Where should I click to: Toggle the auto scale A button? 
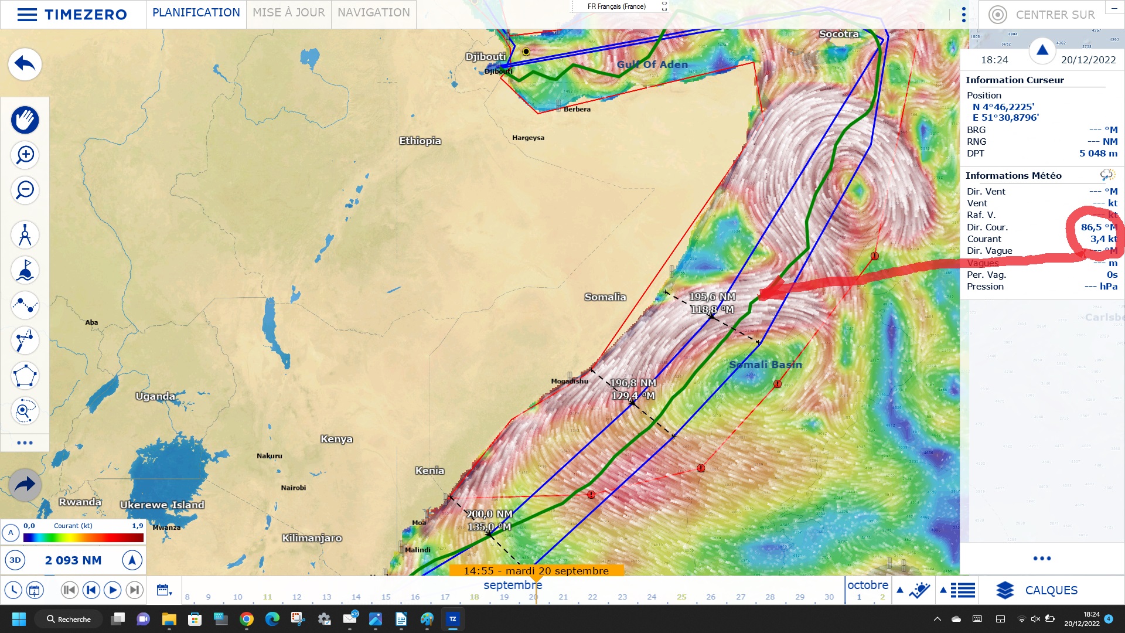(x=10, y=533)
